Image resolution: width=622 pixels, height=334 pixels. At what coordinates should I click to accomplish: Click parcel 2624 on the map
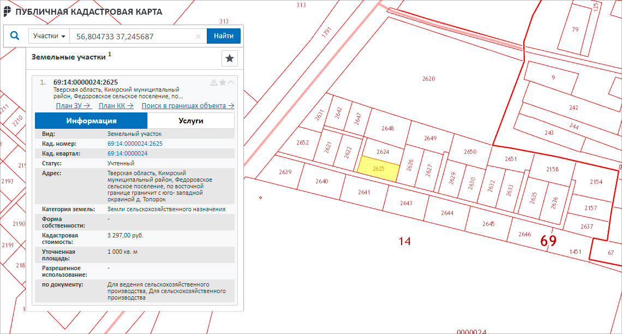(383, 152)
